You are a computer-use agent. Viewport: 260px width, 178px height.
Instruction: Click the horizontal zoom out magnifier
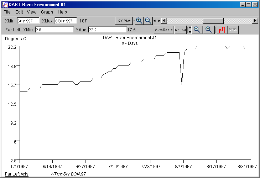coord(148,21)
